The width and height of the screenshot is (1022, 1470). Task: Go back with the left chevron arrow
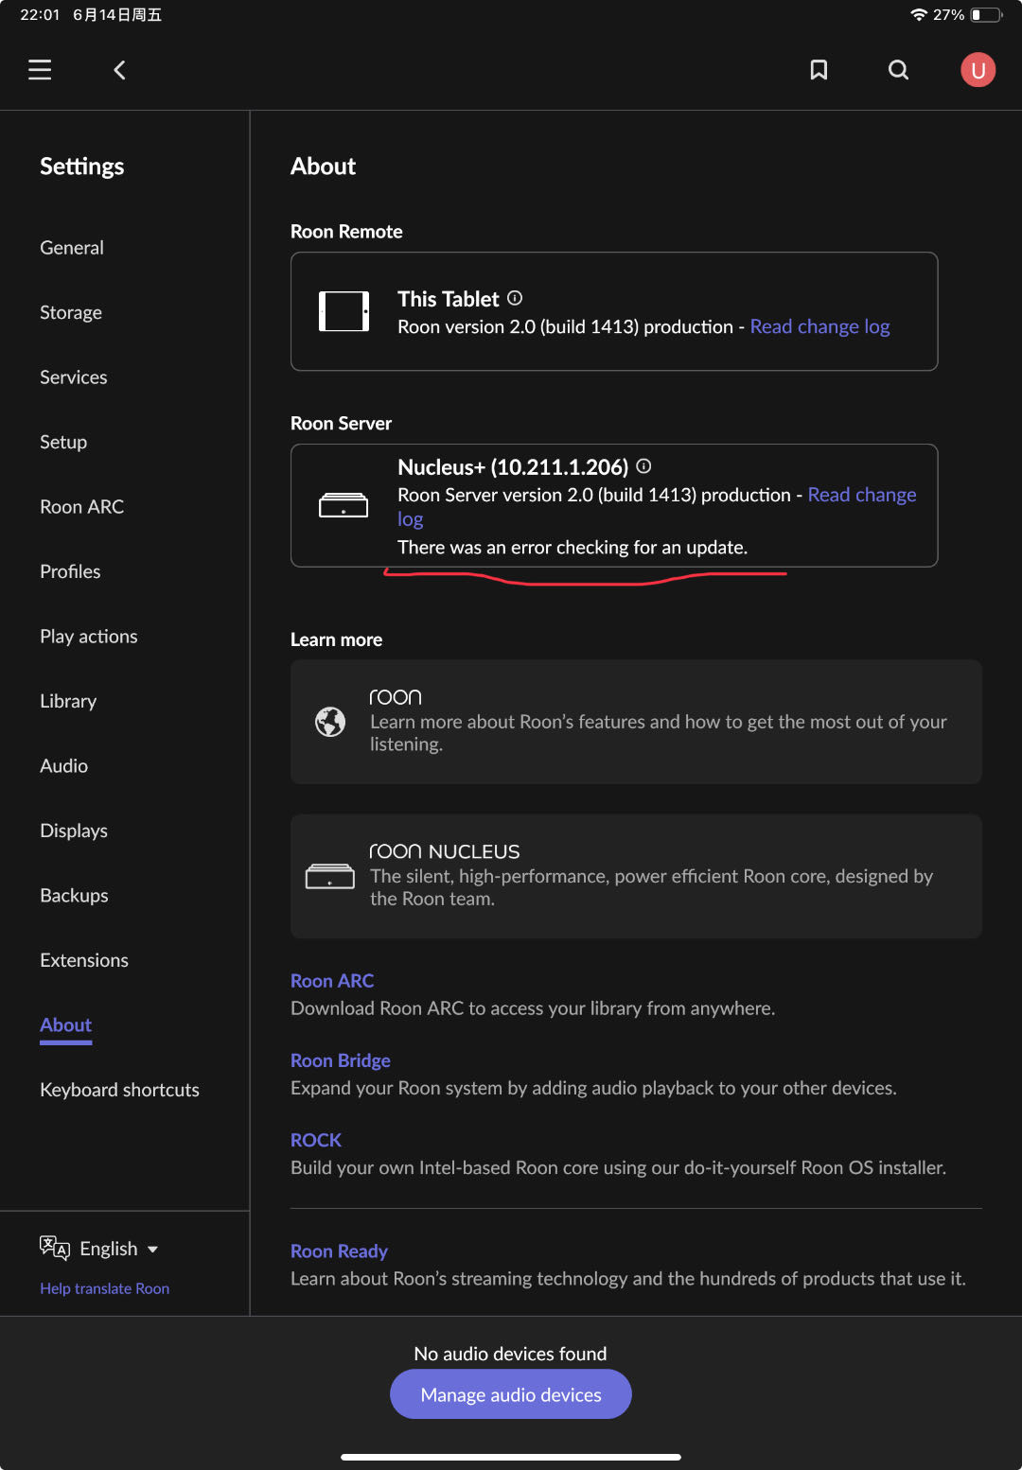[119, 70]
